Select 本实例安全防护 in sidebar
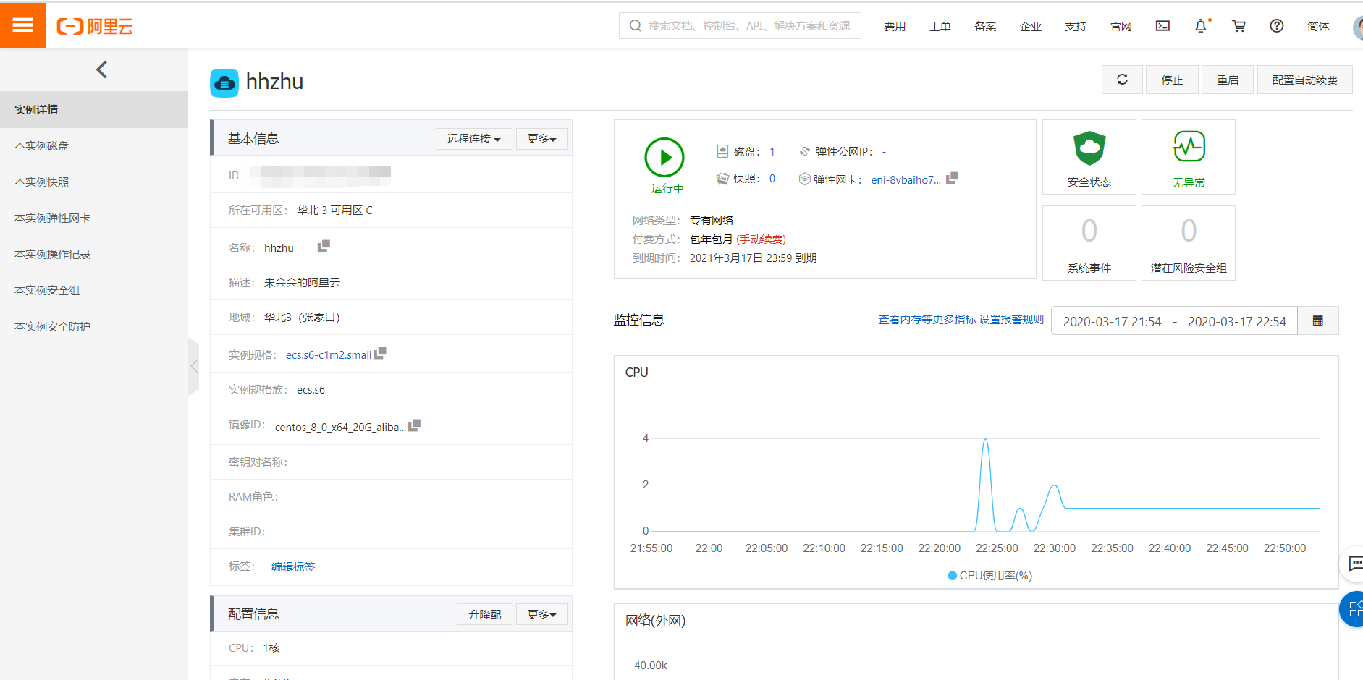The width and height of the screenshot is (1363, 680). (94, 326)
